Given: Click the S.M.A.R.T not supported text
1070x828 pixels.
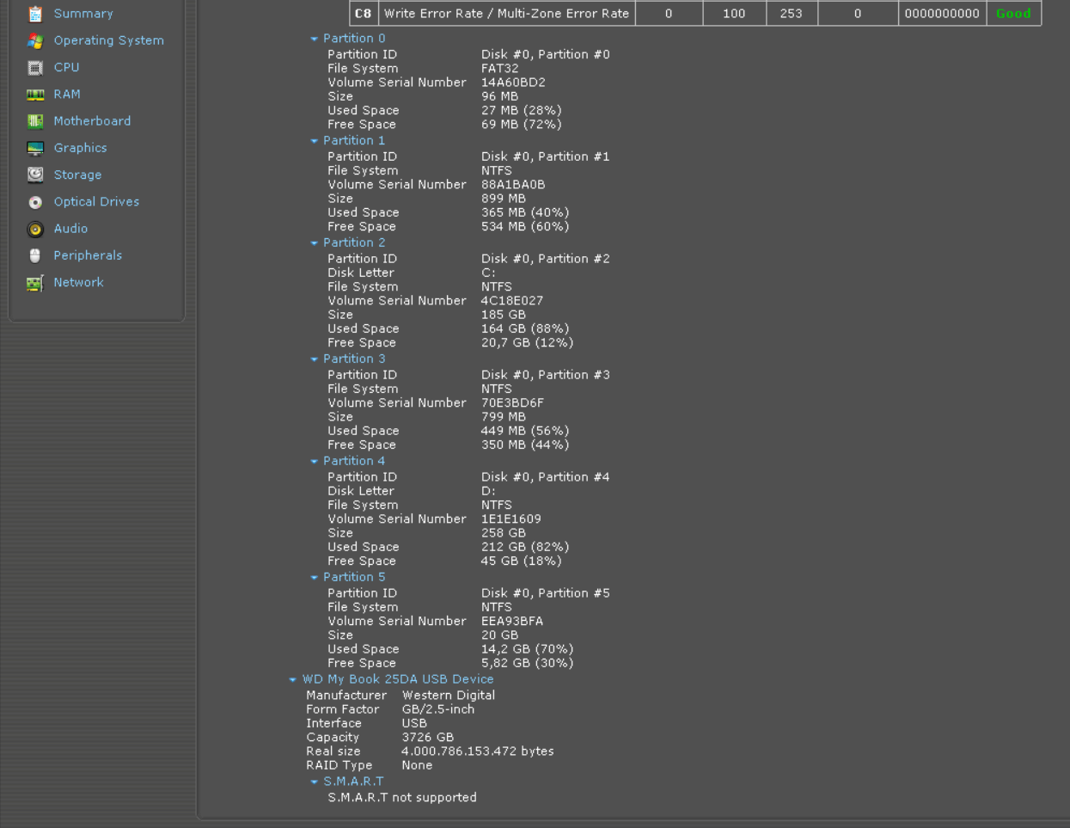Looking at the screenshot, I should (402, 797).
